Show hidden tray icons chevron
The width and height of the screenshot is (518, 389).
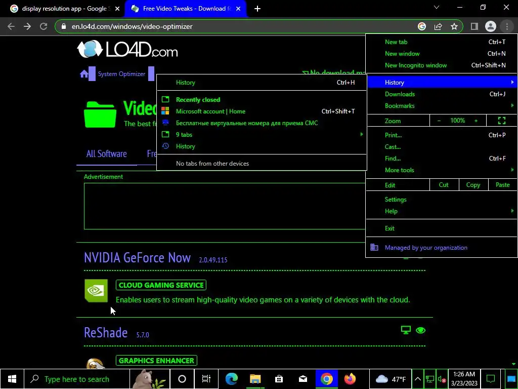[x=417, y=379]
